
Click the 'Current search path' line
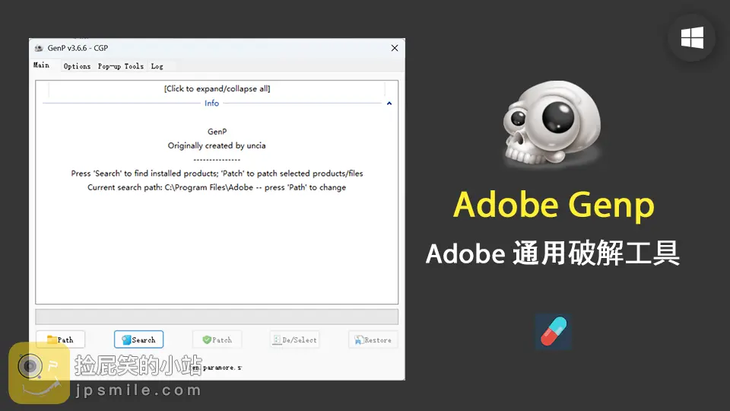click(x=217, y=187)
